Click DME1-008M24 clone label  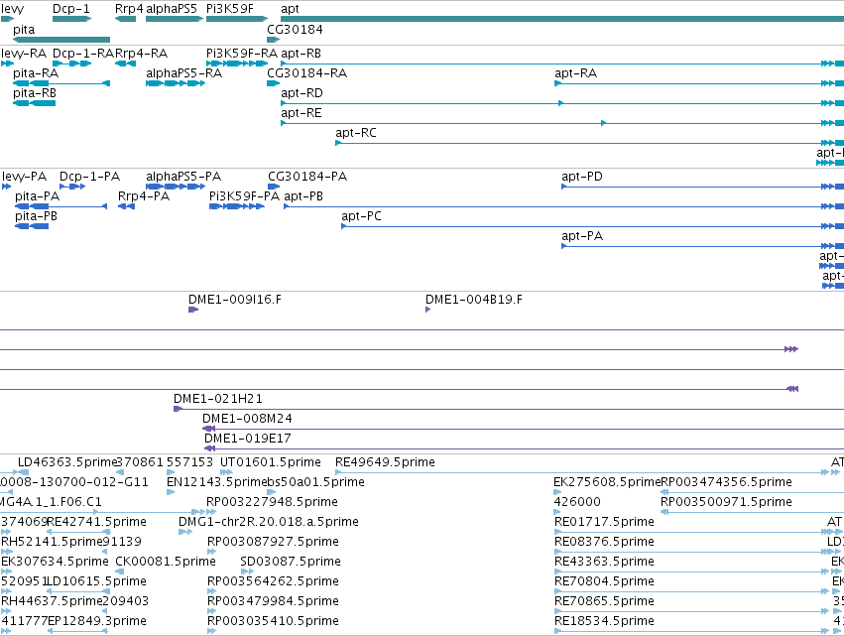click(x=247, y=419)
